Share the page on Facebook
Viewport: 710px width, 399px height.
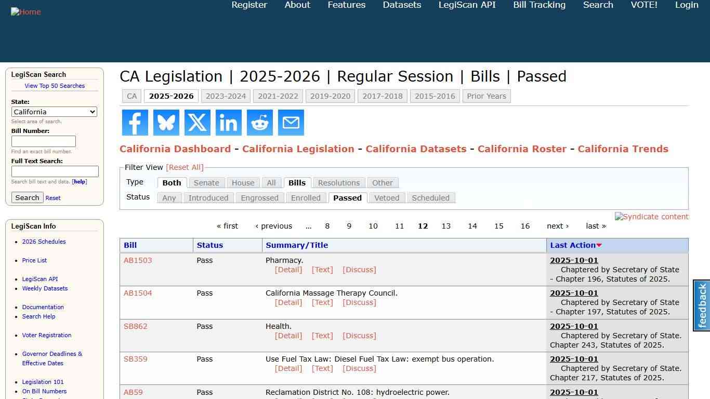pyautogui.click(x=135, y=123)
